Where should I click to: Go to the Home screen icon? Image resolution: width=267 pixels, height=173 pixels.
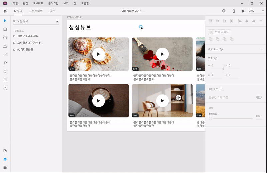(x=5, y=11)
